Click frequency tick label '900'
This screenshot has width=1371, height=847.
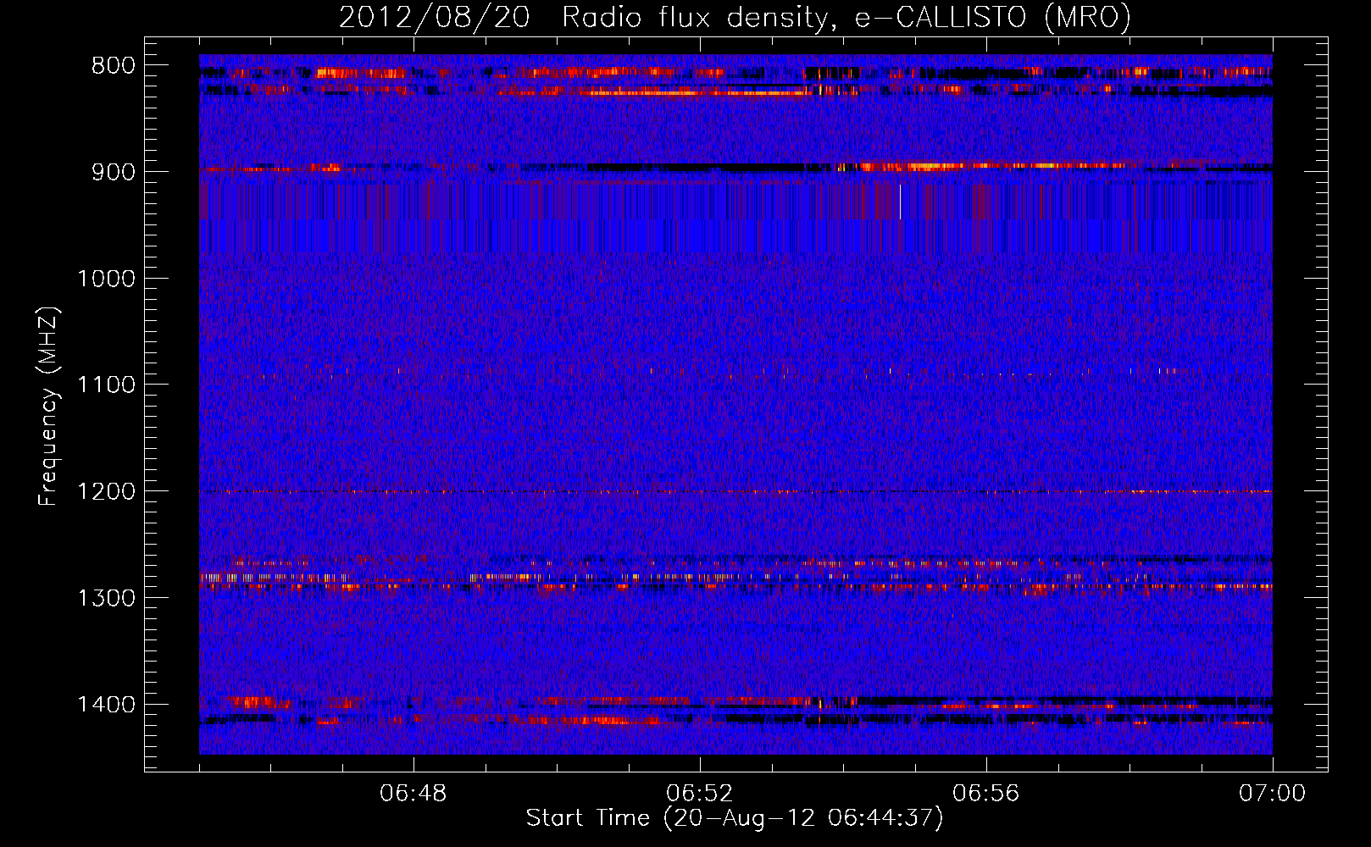[114, 172]
